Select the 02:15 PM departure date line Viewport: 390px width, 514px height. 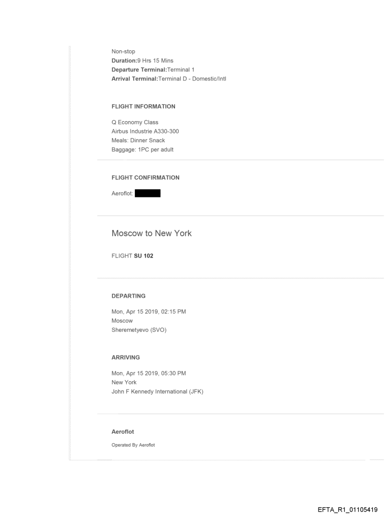pyautogui.click(x=149, y=312)
